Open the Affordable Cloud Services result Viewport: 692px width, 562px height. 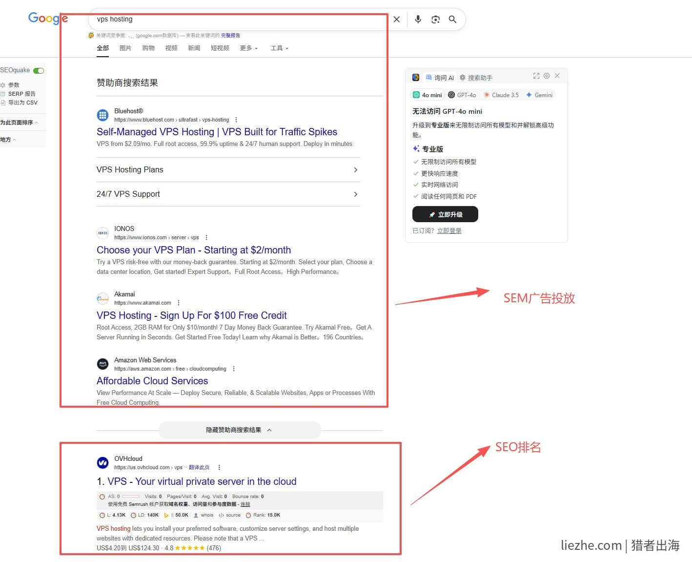click(x=152, y=381)
